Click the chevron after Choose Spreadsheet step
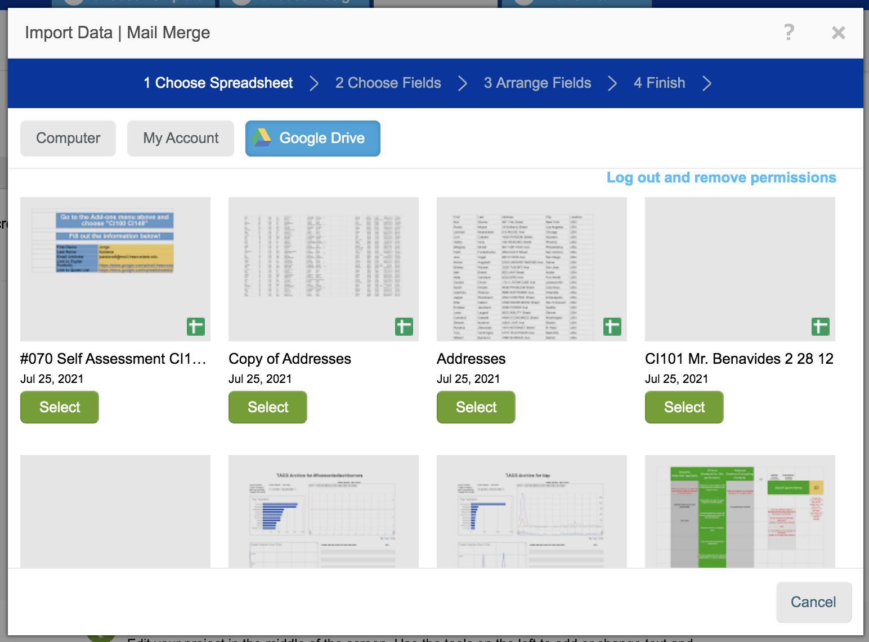 [x=314, y=83]
